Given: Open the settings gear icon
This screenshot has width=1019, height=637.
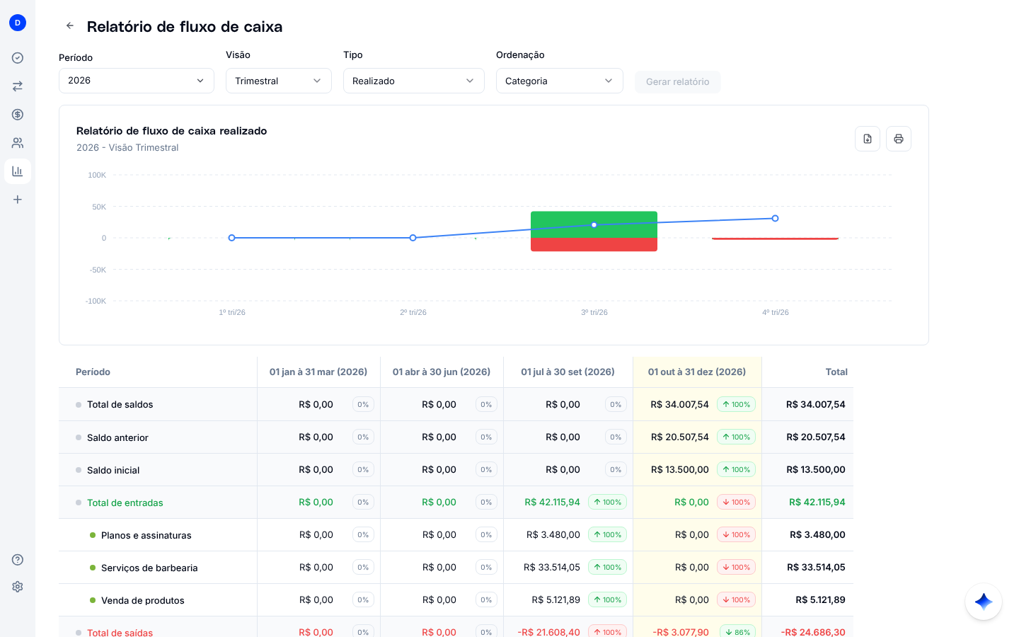Looking at the screenshot, I should pyautogui.click(x=18, y=587).
